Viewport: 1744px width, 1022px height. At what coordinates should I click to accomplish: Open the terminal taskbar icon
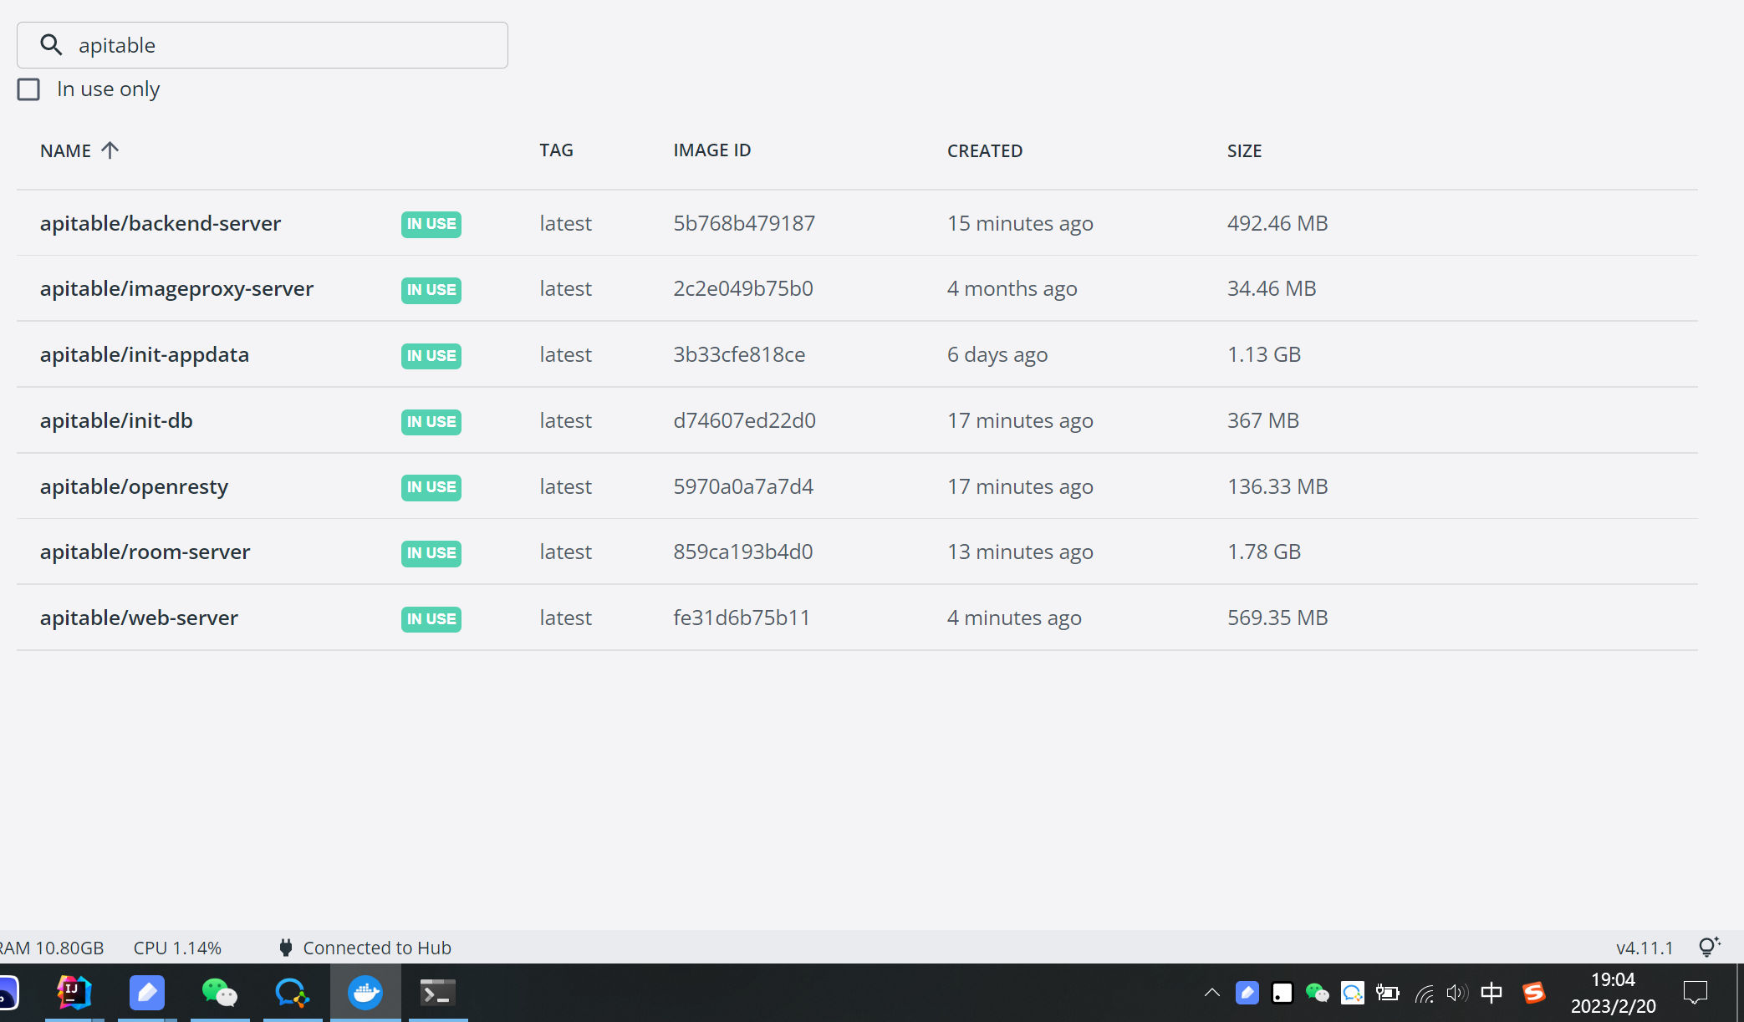tap(437, 993)
